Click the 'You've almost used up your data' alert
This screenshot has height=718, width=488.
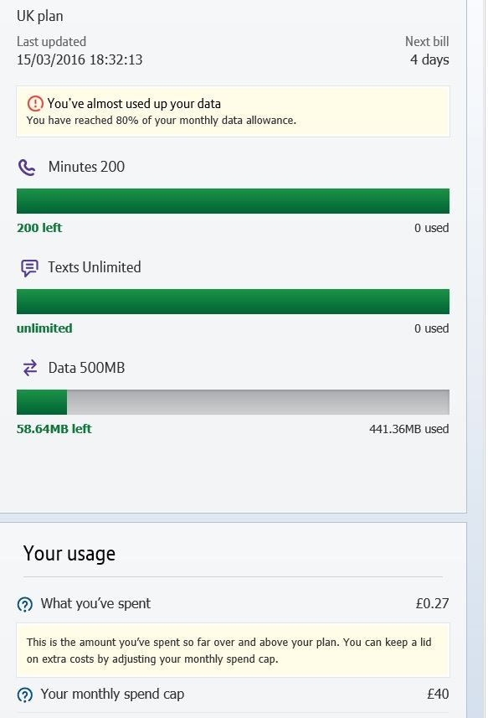(x=233, y=111)
